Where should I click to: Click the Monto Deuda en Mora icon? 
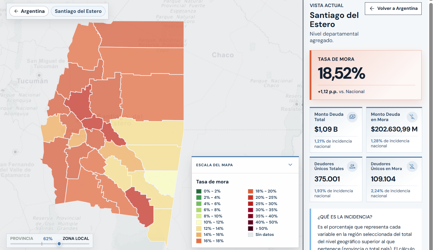pyautogui.click(x=412, y=117)
